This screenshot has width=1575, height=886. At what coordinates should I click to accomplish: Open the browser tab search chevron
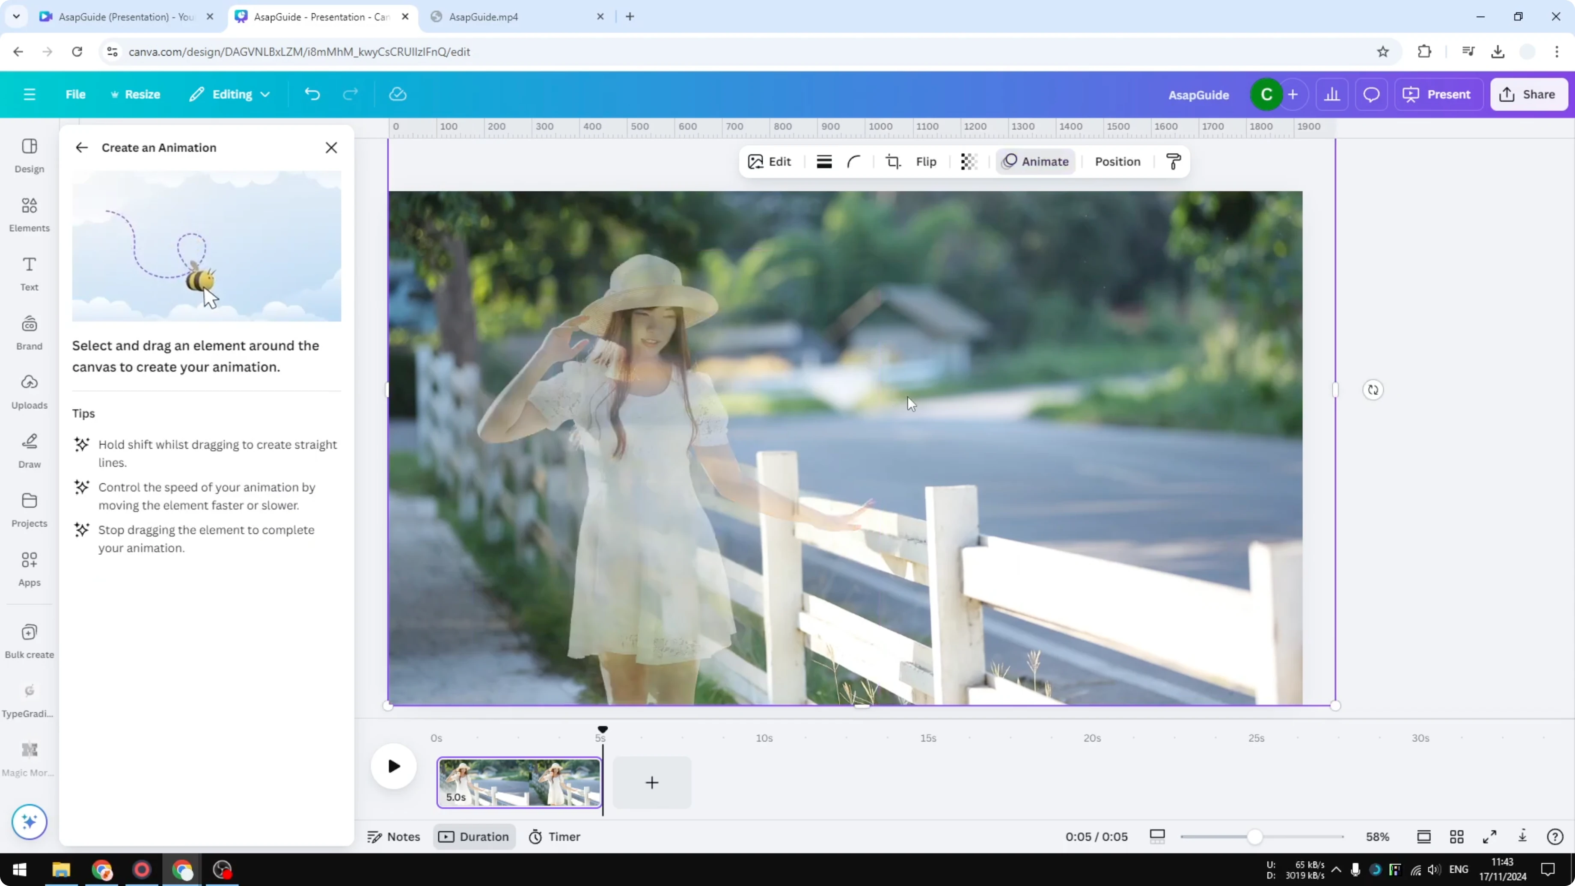click(17, 17)
